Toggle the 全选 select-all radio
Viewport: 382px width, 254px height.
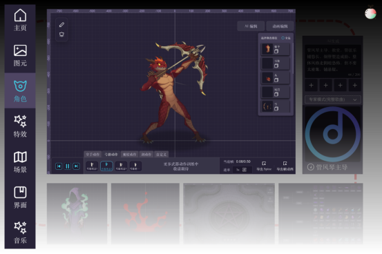[x=283, y=38]
